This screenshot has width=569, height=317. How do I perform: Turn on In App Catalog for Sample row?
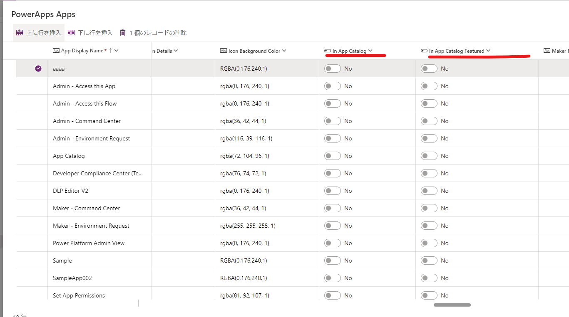333,260
